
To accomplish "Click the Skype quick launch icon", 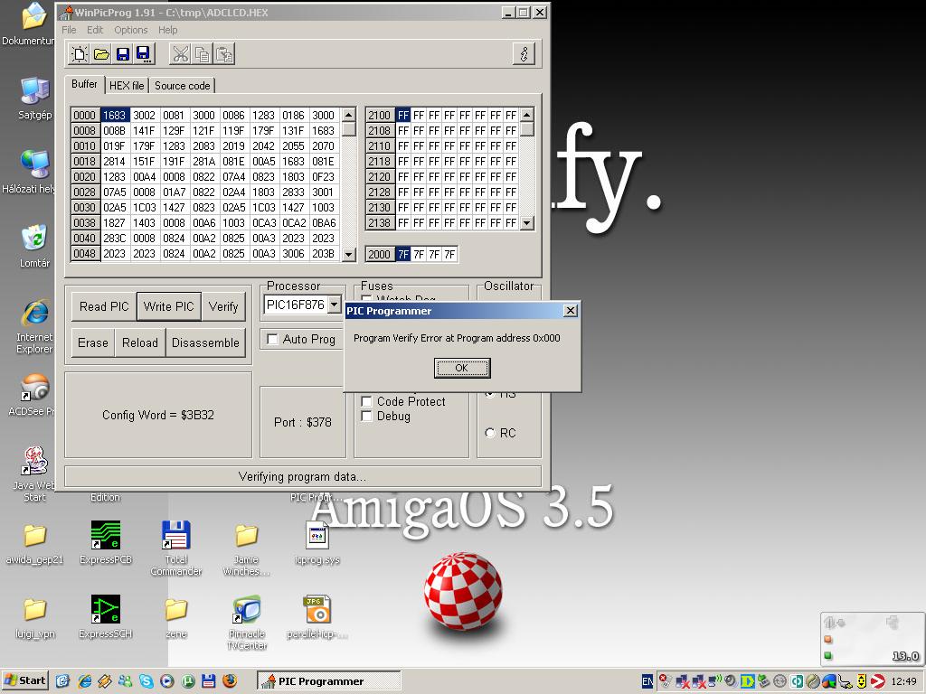I will pos(146,681).
